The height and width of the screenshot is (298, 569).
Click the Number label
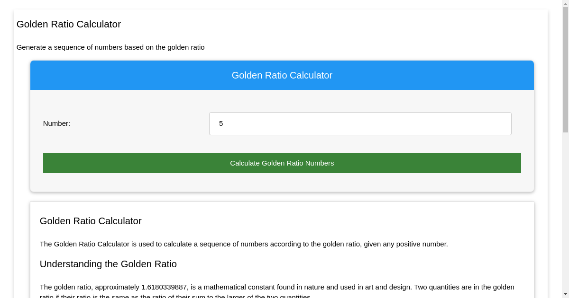click(56, 123)
